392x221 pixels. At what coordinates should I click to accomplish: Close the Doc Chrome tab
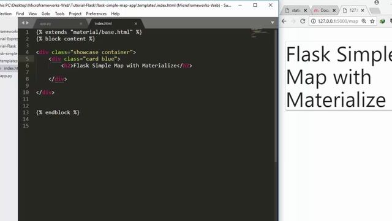click(x=334, y=10)
